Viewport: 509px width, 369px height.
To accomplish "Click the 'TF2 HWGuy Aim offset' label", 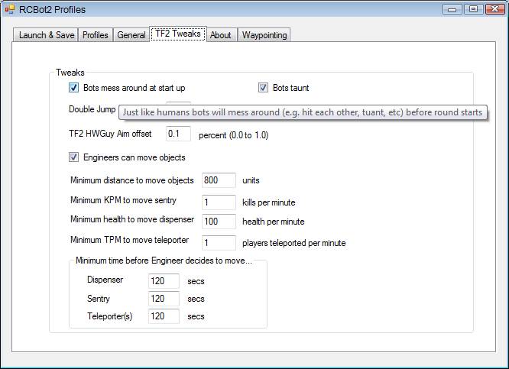I will [x=110, y=134].
